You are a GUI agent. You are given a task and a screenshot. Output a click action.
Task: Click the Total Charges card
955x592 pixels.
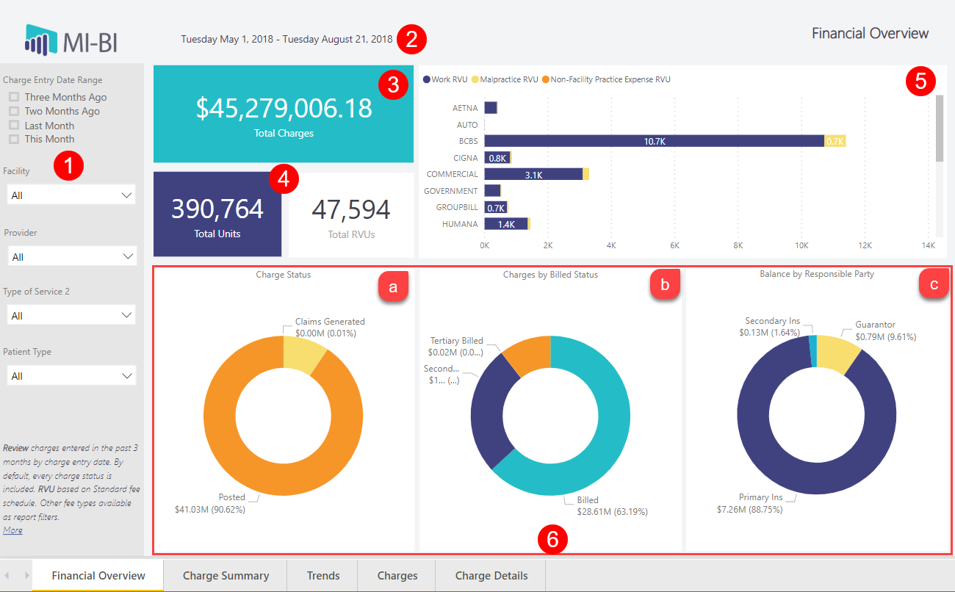click(284, 114)
